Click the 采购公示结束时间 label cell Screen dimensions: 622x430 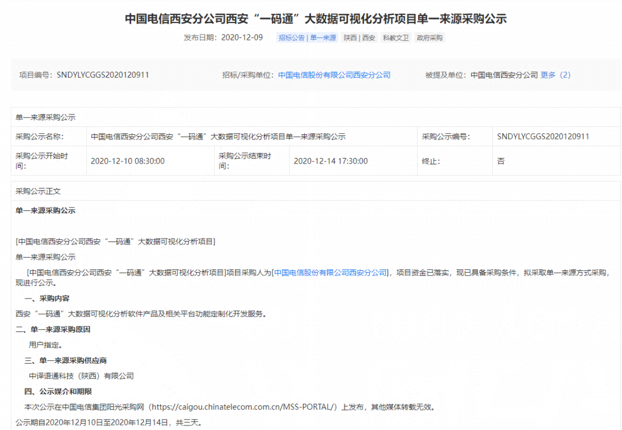point(252,161)
